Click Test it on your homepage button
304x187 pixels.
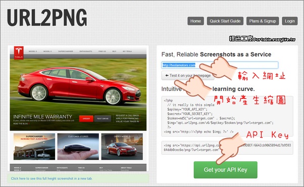click(x=188, y=76)
